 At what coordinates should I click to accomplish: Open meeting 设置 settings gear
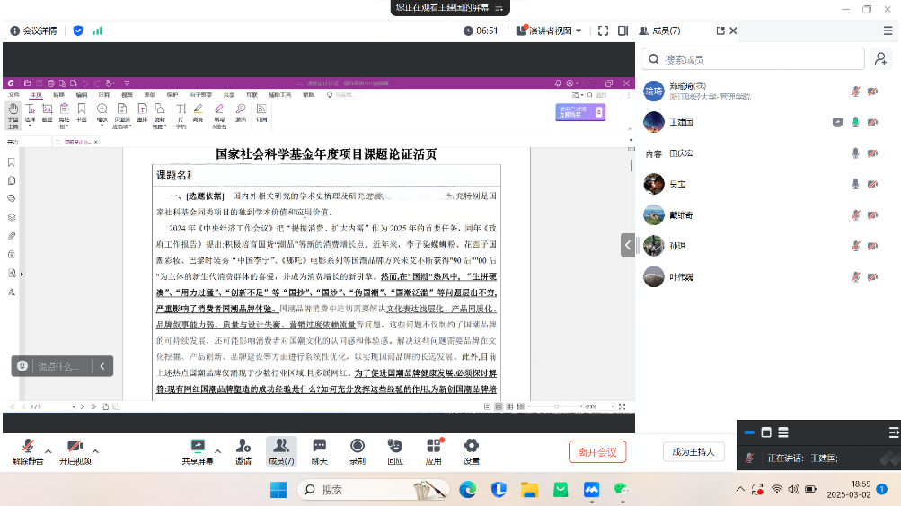click(x=472, y=450)
